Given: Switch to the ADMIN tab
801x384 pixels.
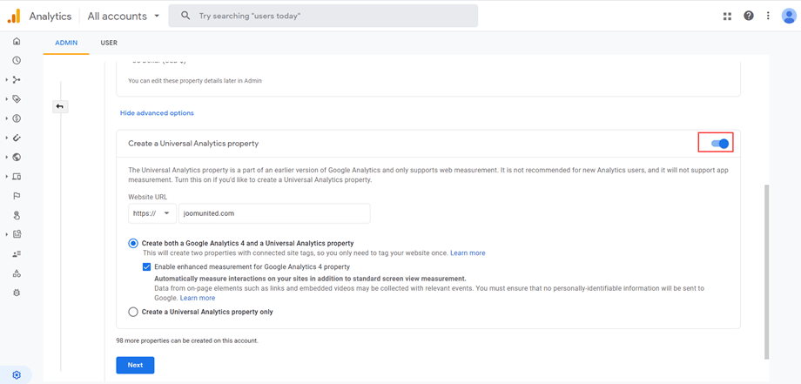Looking at the screenshot, I should pos(66,43).
